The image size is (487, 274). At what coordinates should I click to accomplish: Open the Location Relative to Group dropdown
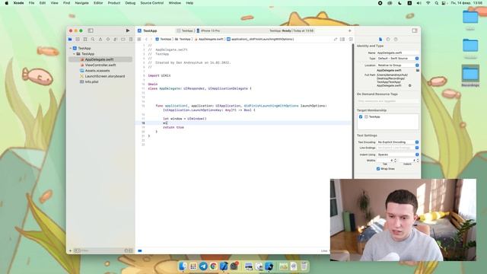click(398, 65)
